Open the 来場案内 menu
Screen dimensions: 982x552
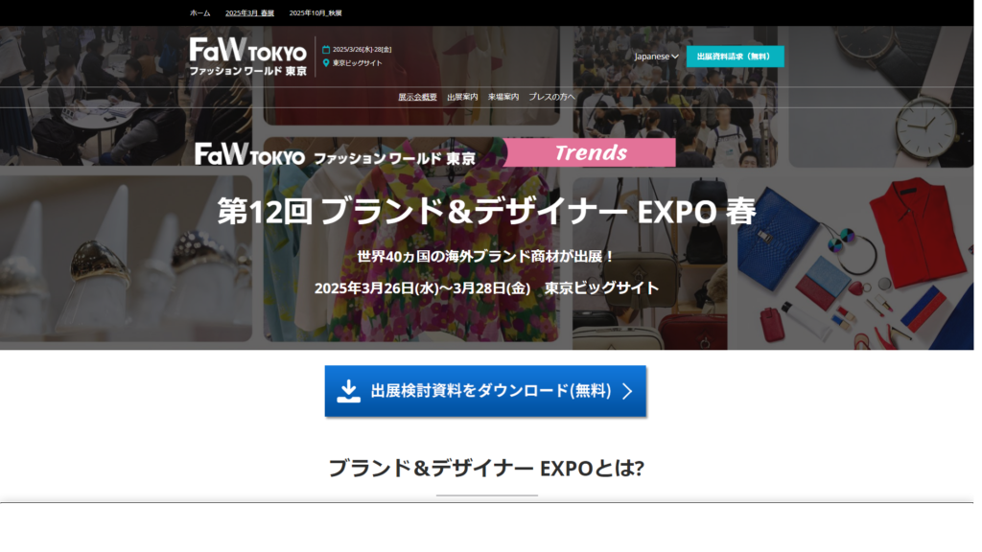(503, 97)
